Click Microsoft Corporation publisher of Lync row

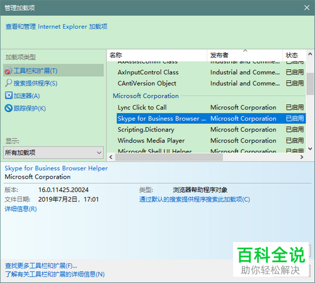coord(243,108)
